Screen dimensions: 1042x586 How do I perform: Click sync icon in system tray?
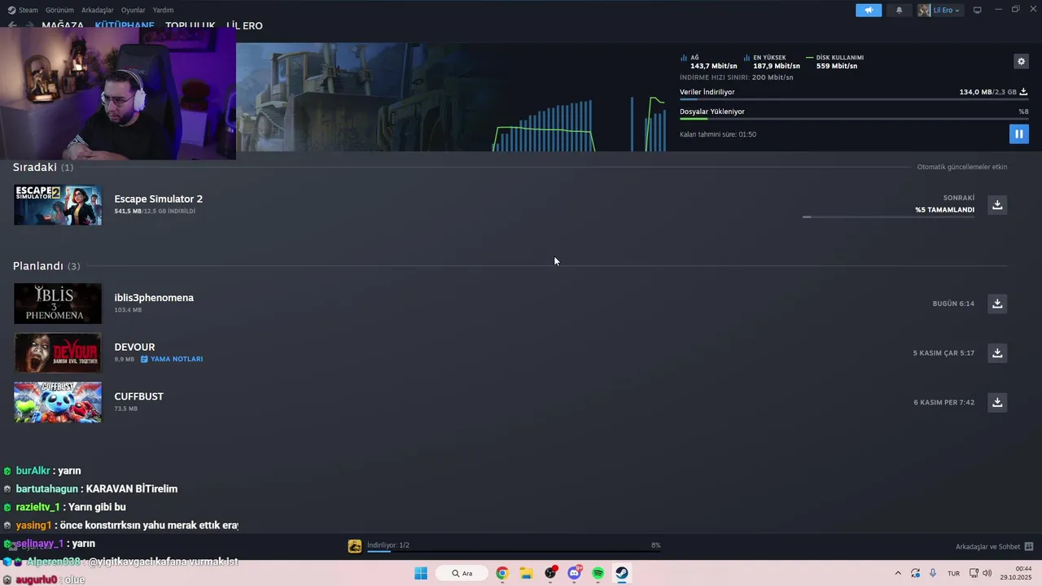pyautogui.click(x=915, y=573)
